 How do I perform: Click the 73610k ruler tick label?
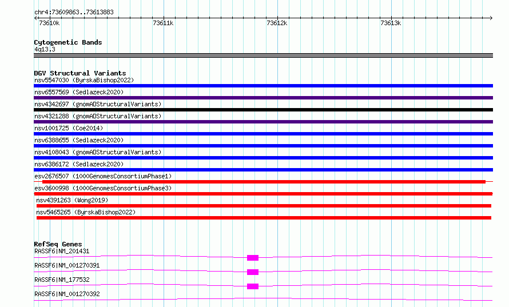point(49,23)
